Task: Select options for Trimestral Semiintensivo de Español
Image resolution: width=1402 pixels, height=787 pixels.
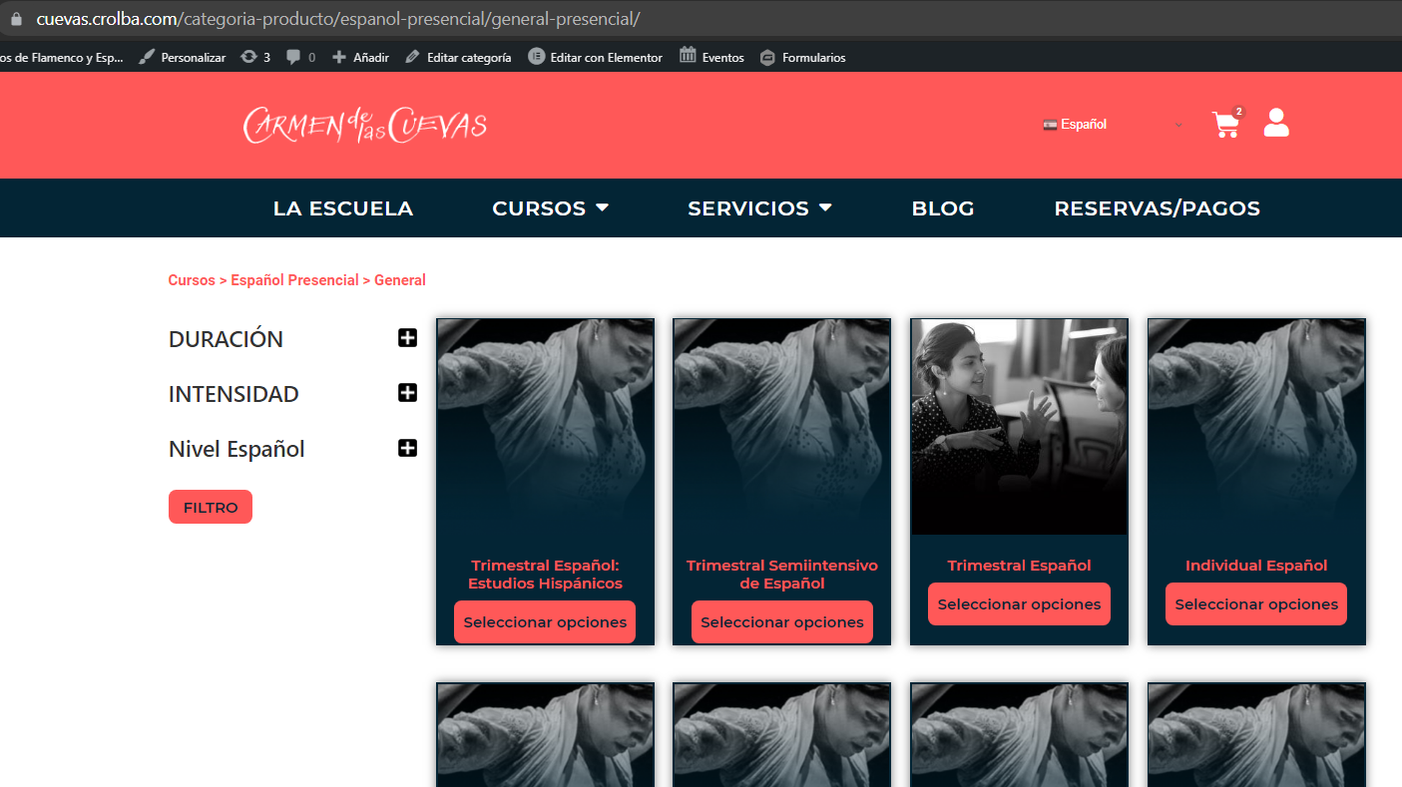Action: click(x=782, y=621)
